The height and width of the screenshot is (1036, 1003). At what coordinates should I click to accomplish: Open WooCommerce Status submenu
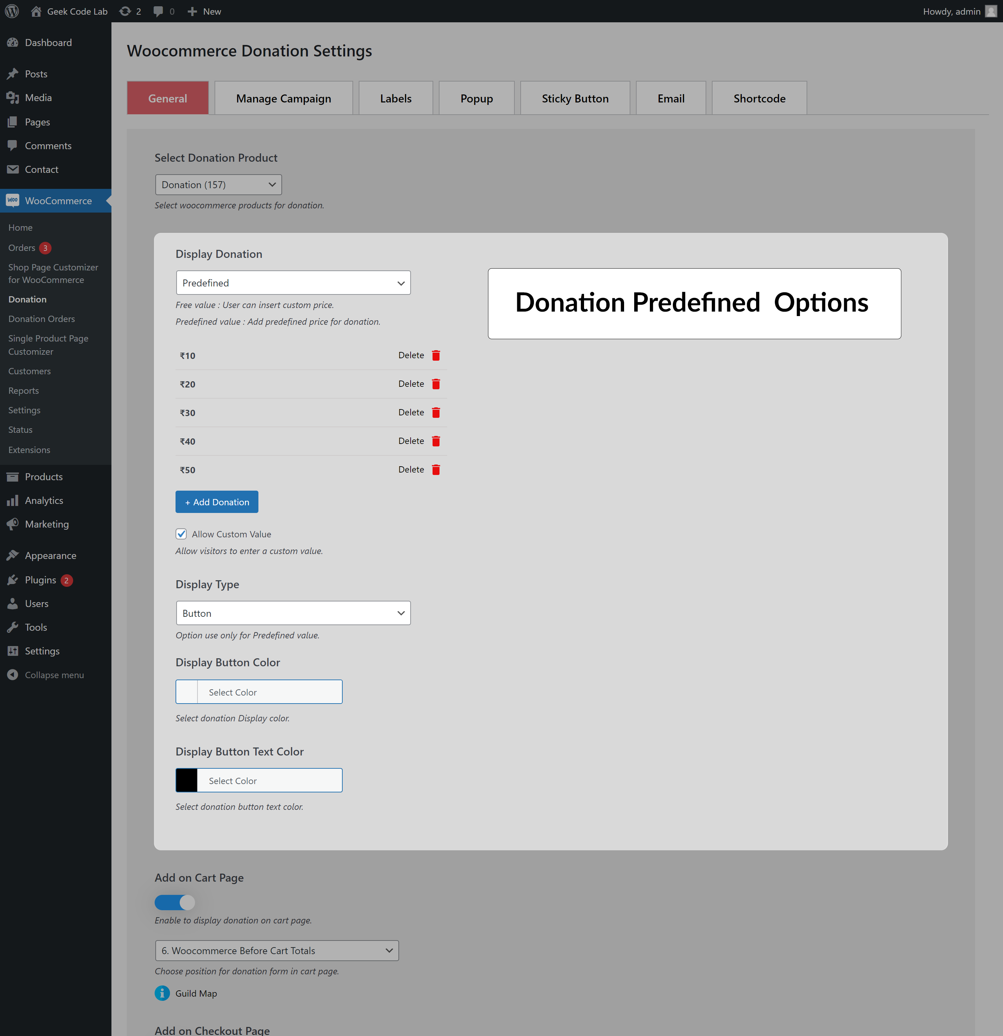tap(21, 430)
